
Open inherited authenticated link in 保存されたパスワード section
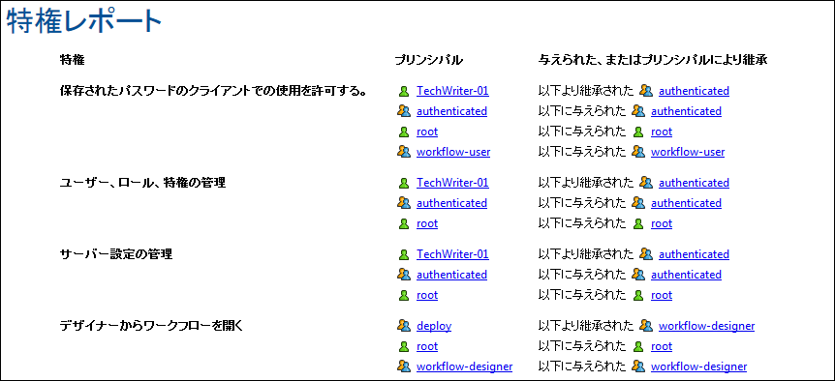tap(694, 91)
